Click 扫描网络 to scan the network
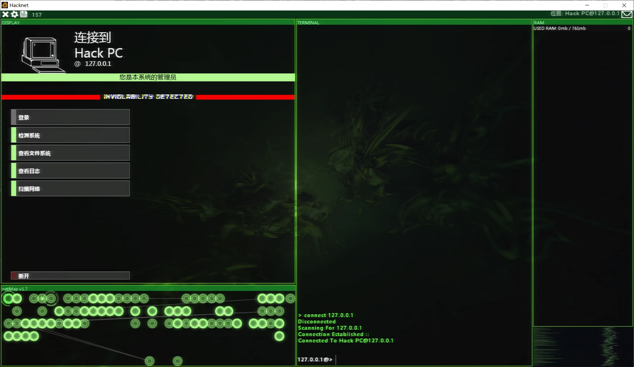Screen dimensions: 634x367 point(70,189)
